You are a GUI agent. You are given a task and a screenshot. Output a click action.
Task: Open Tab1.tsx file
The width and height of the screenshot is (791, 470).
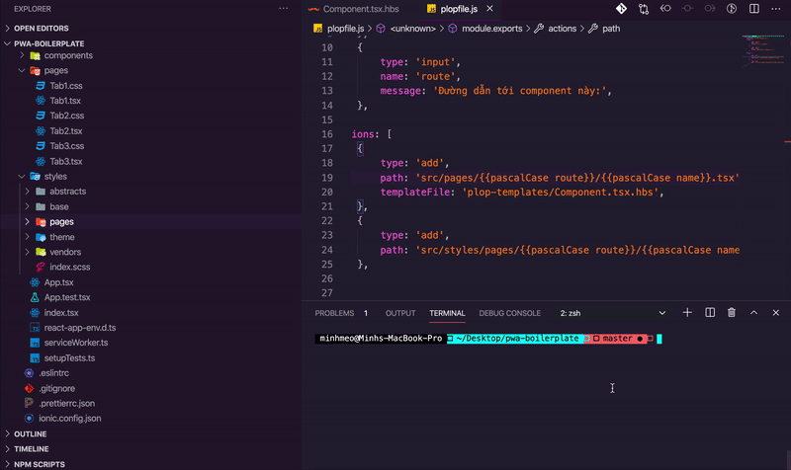pyautogui.click(x=65, y=101)
